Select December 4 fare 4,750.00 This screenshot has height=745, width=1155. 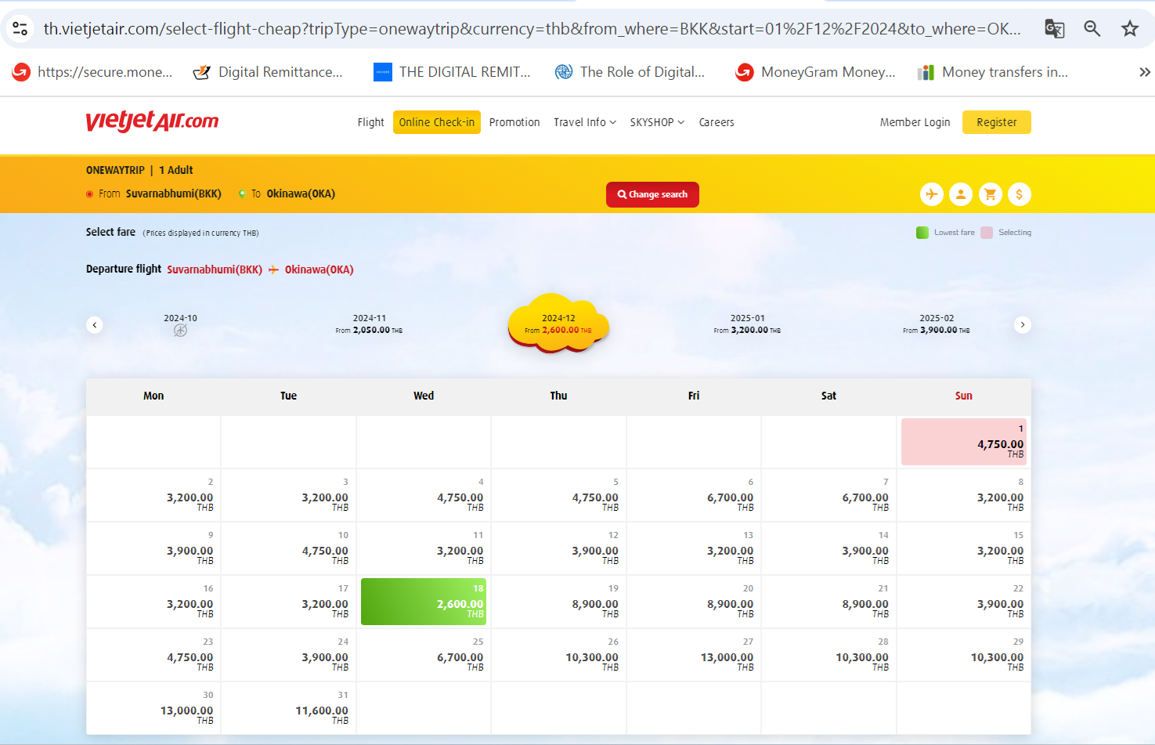click(424, 495)
